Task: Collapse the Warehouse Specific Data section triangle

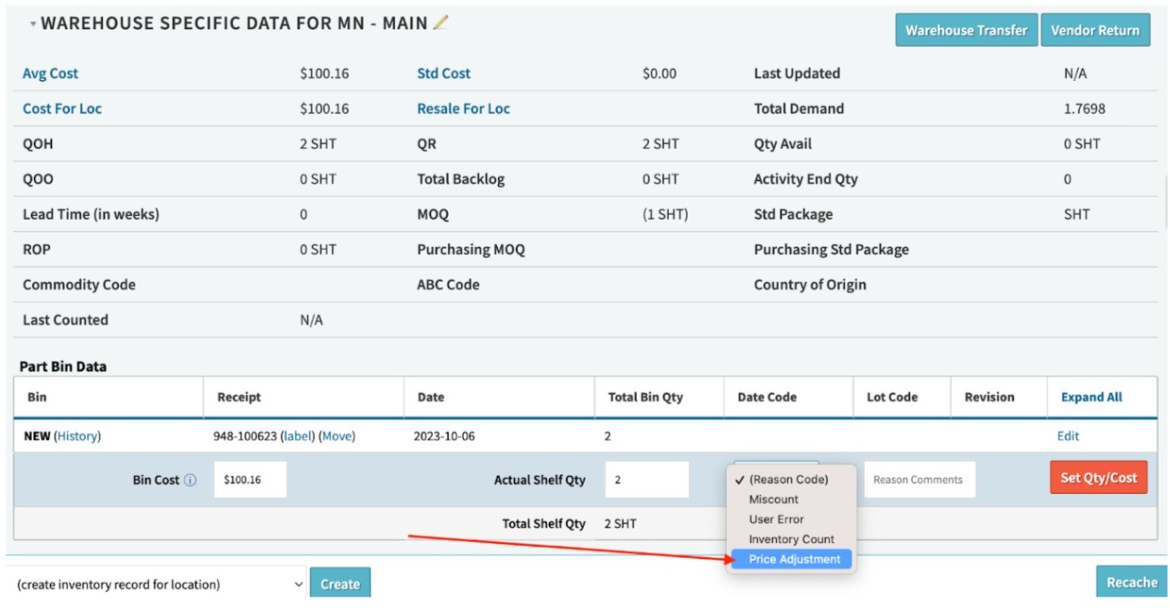Action: [33, 25]
